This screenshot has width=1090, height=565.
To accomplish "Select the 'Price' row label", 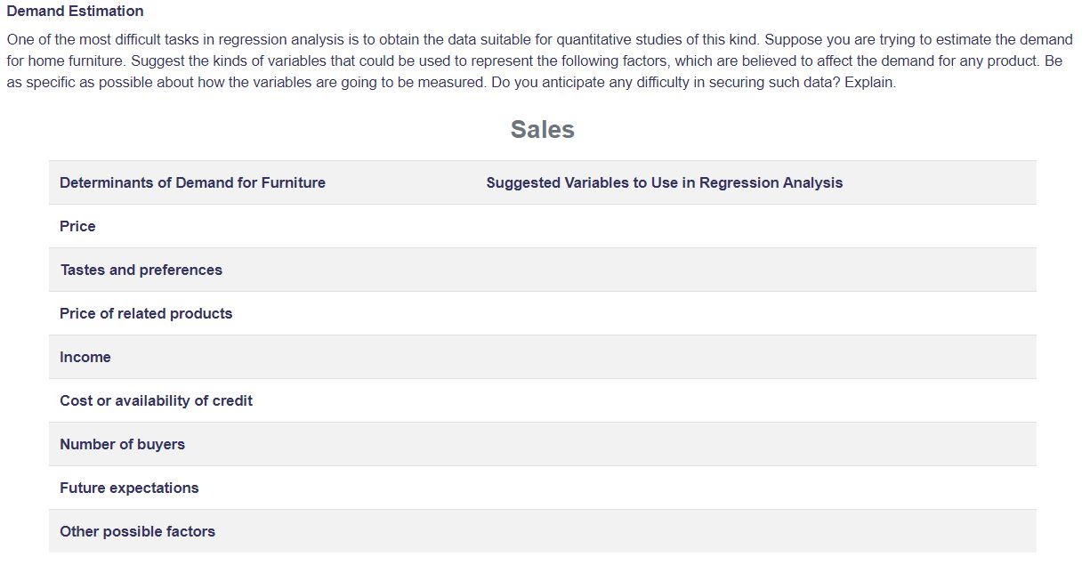I will point(77,226).
